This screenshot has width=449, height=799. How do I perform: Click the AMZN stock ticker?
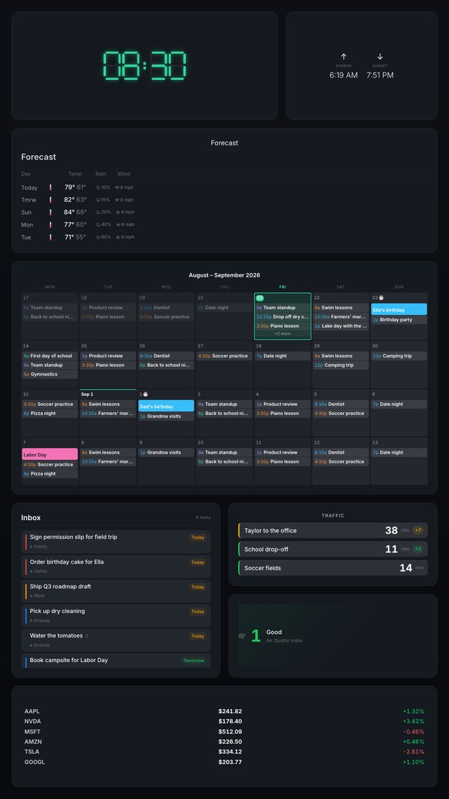coord(33,742)
